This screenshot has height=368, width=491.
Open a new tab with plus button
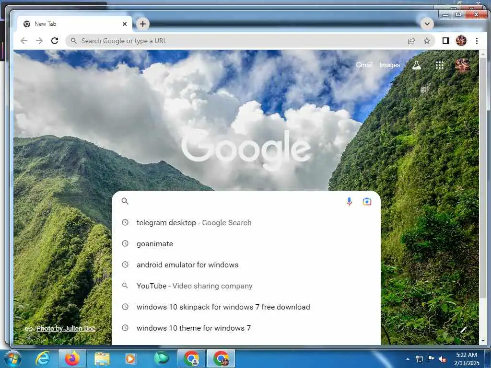143,24
